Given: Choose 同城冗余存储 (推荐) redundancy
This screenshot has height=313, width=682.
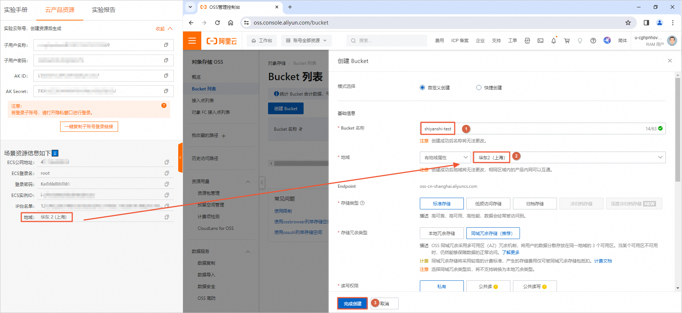Looking at the screenshot, I should pos(493,233).
